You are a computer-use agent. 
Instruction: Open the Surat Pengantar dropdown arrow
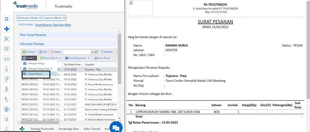(x=89, y=58)
